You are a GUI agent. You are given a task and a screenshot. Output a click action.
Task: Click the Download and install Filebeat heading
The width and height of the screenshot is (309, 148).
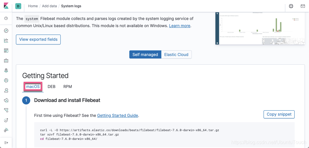[x=67, y=100]
